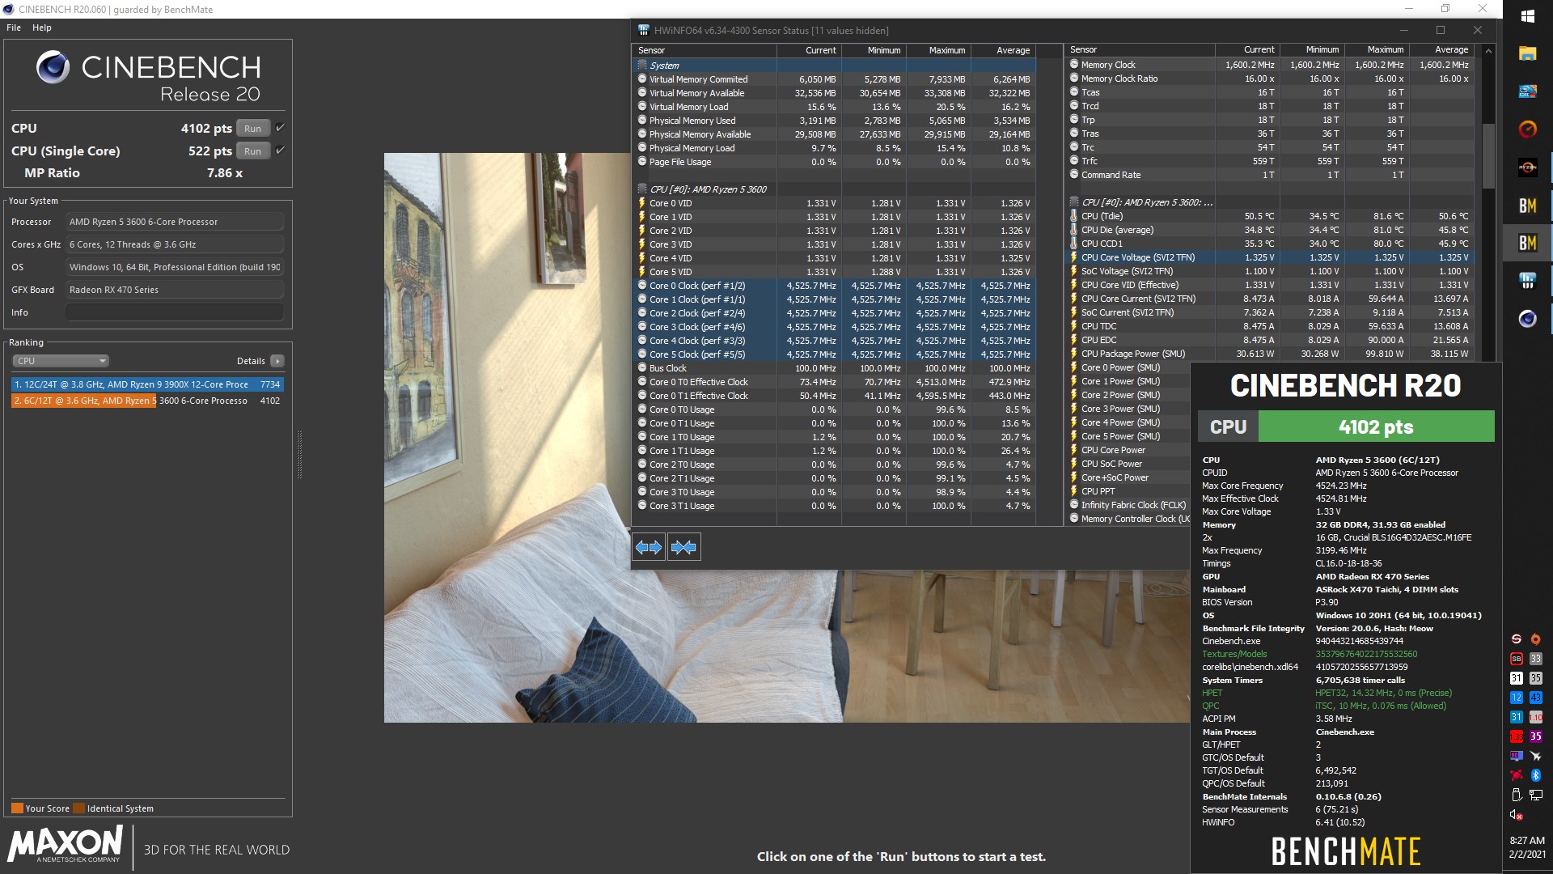
Task: Open the red gauge app in taskbar
Action: 1527,129
